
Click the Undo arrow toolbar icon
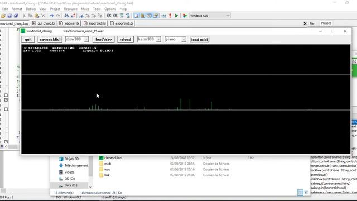tap(52, 16)
